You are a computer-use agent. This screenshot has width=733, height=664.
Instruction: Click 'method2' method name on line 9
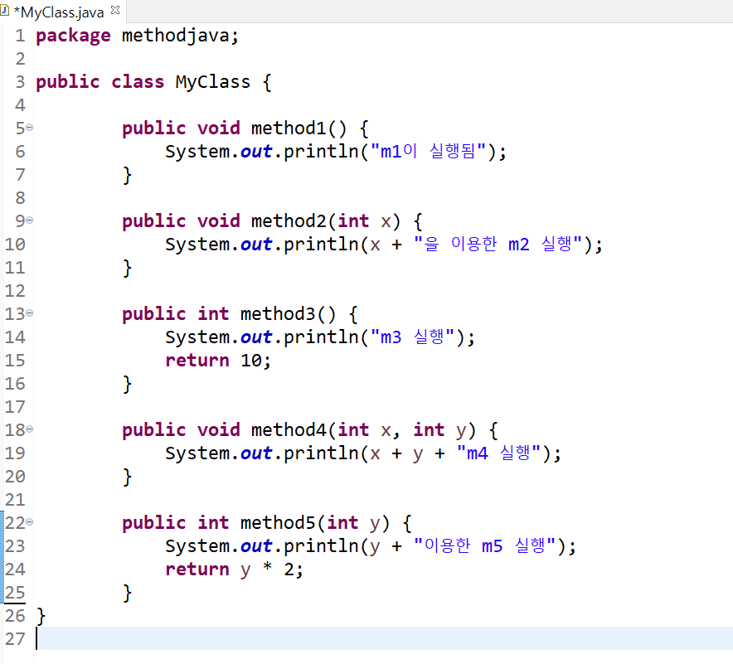pos(289,221)
